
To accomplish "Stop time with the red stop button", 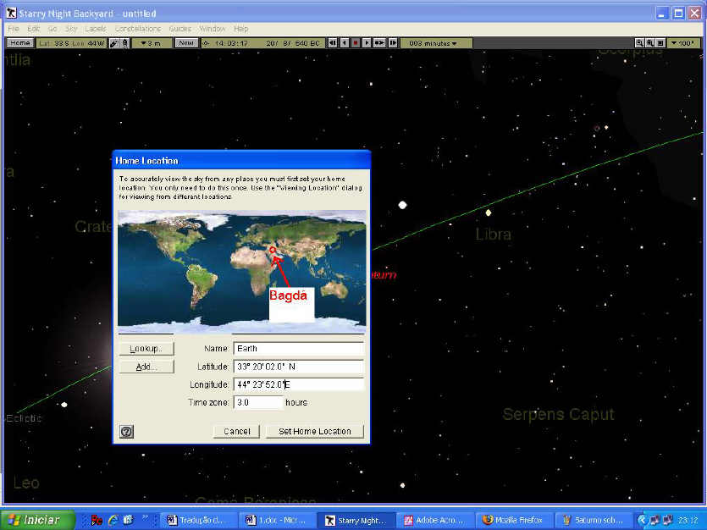I will 356,43.
